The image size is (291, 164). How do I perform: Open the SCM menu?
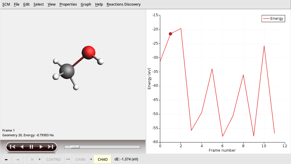[x=6, y=4]
